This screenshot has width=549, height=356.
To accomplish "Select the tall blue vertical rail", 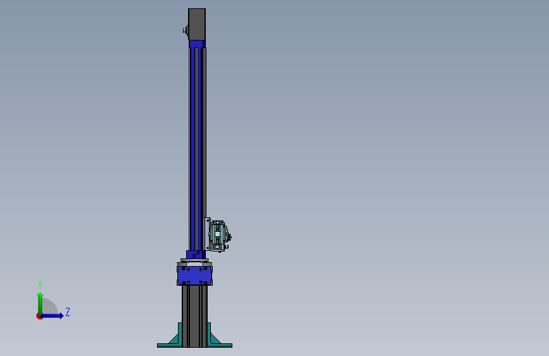I will [x=198, y=149].
